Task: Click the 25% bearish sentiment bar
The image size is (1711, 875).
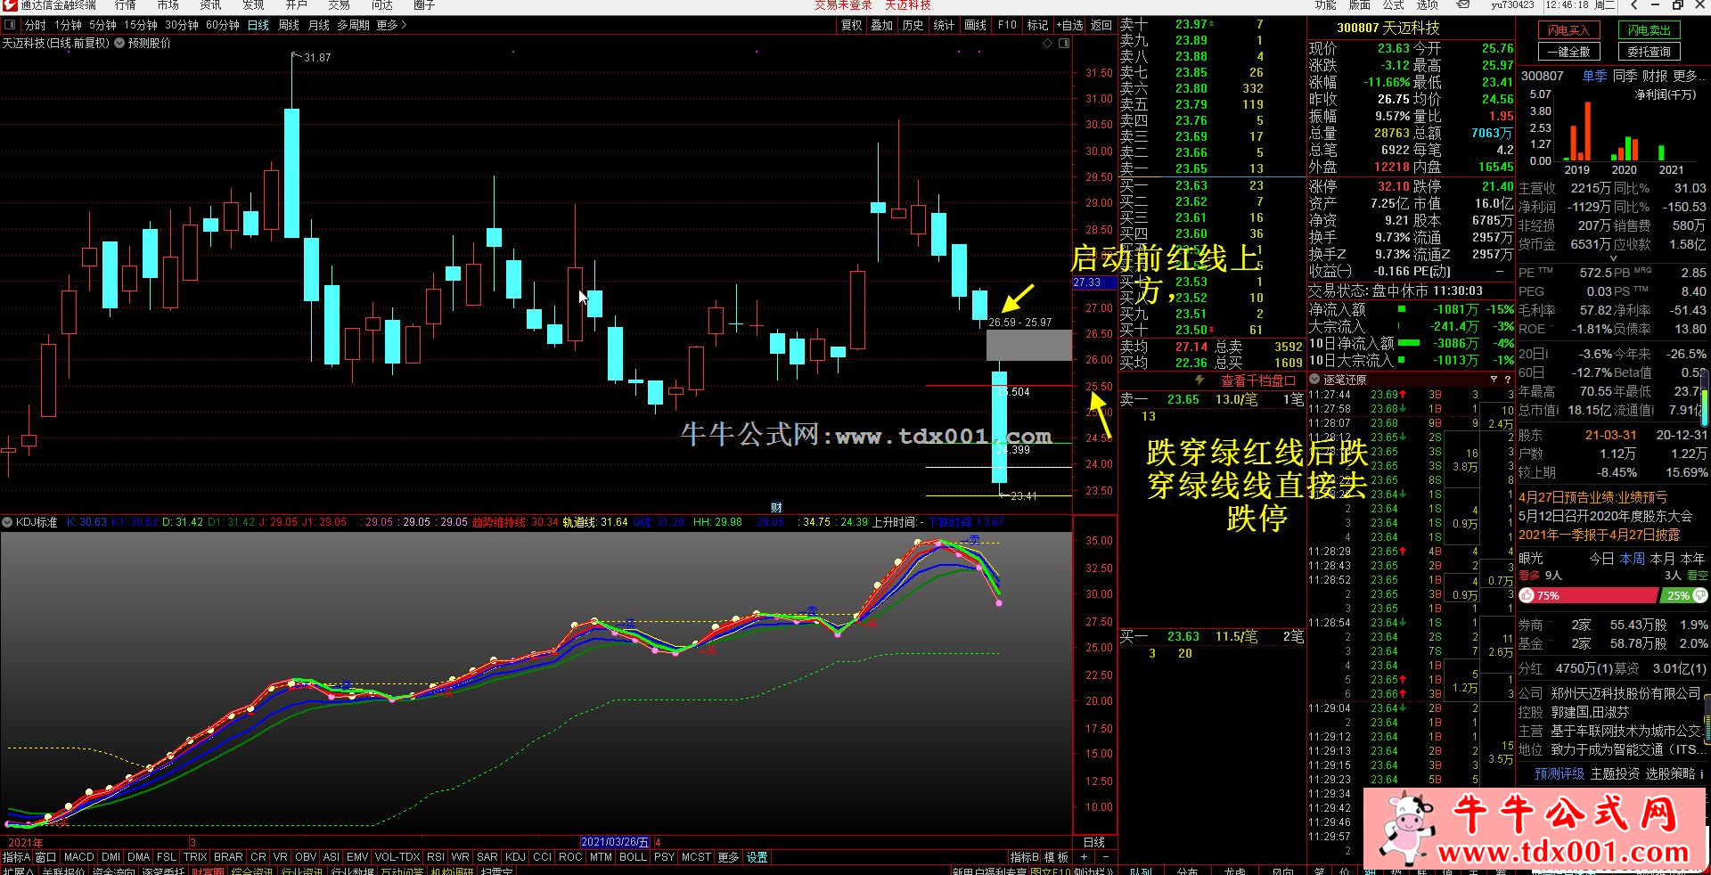Action: (1683, 595)
